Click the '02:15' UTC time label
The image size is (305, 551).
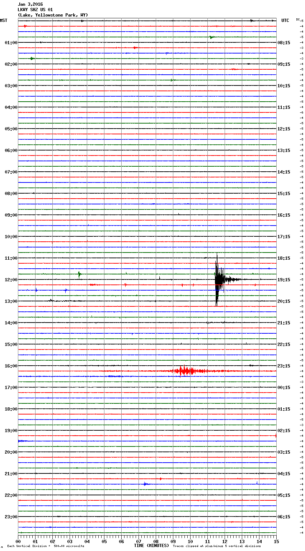pos(284,431)
